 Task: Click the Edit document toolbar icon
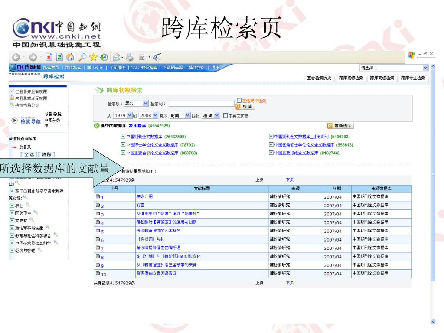[x=142, y=58]
